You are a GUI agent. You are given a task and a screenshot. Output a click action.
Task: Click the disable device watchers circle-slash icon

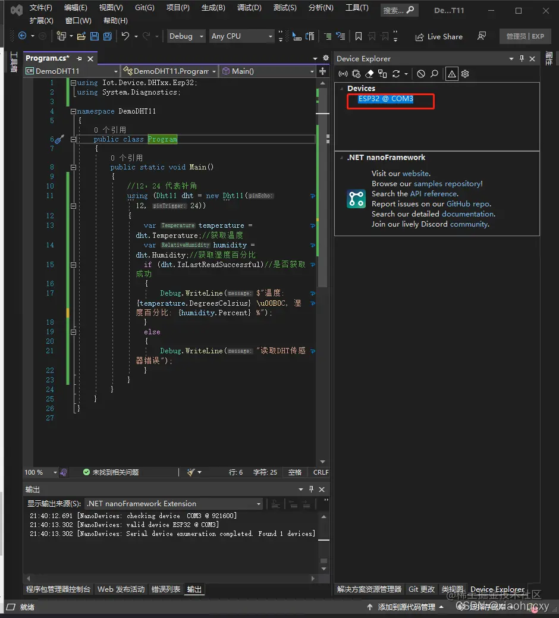421,74
